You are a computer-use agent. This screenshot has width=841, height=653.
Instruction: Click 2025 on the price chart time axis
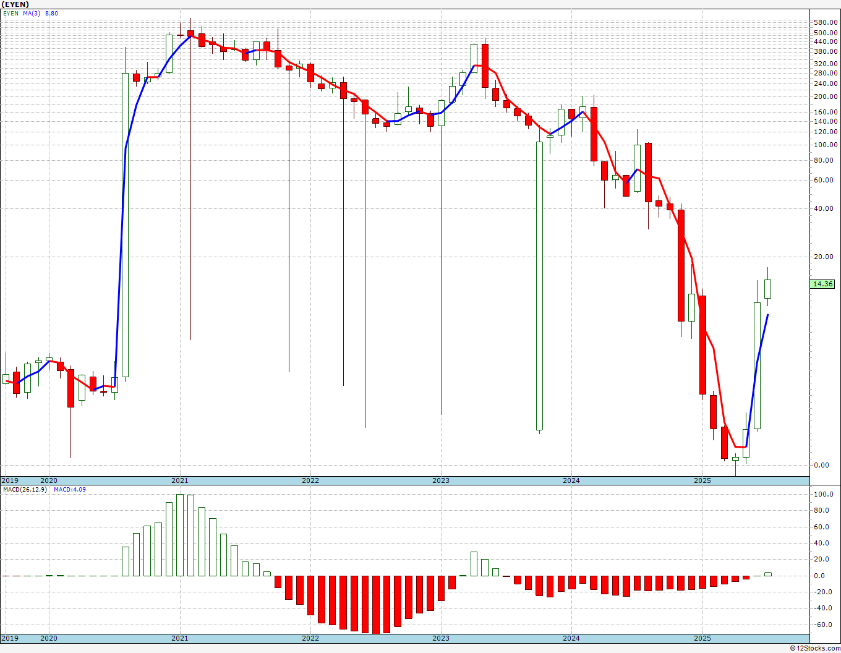(x=702, y=480)
